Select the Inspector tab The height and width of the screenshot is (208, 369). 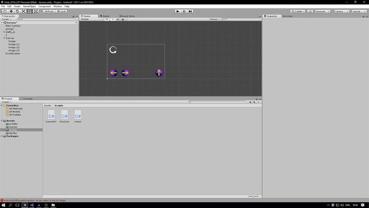(x=272, y=16)
